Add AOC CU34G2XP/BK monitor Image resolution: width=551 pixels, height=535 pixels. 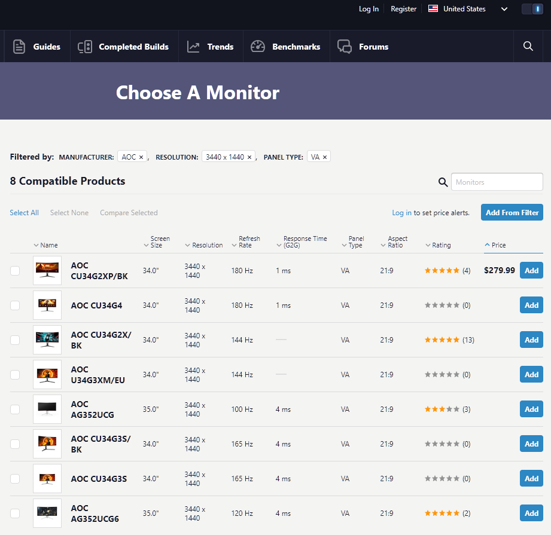point(531,270)
